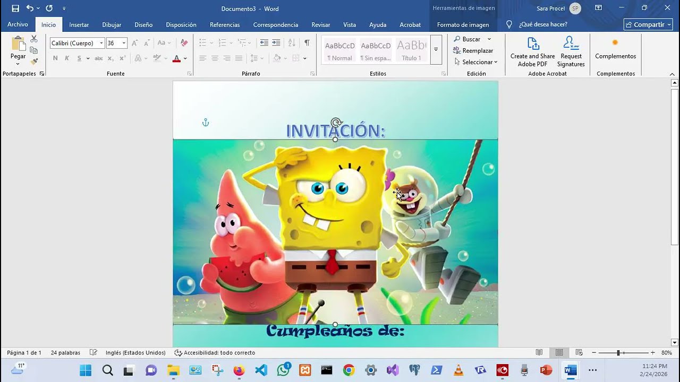Viewport: 680px width, 382px height.
Task: Toggle superscript formatting
Action: coord(122,58)
